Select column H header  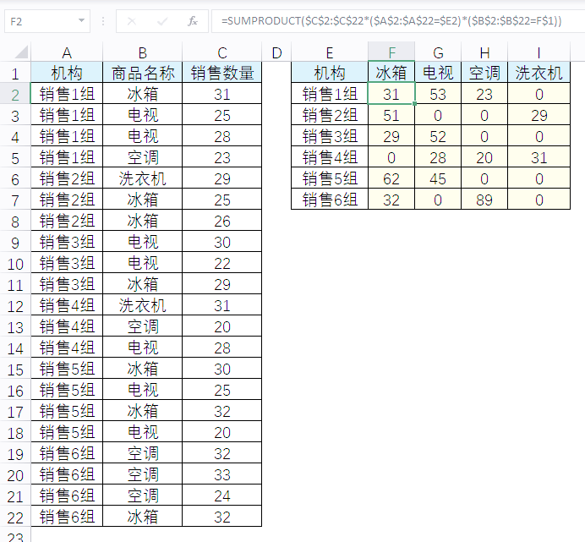(x=484, y=52)
